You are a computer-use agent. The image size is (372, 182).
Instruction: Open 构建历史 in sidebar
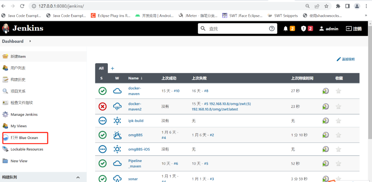tap(18, 80)
